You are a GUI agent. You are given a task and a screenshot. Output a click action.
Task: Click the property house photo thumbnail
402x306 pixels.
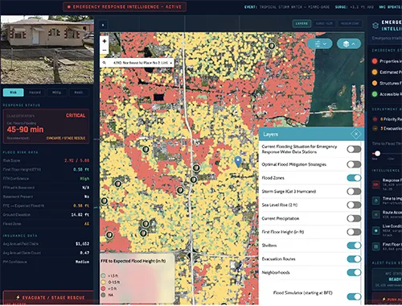[x=47, y=49]
